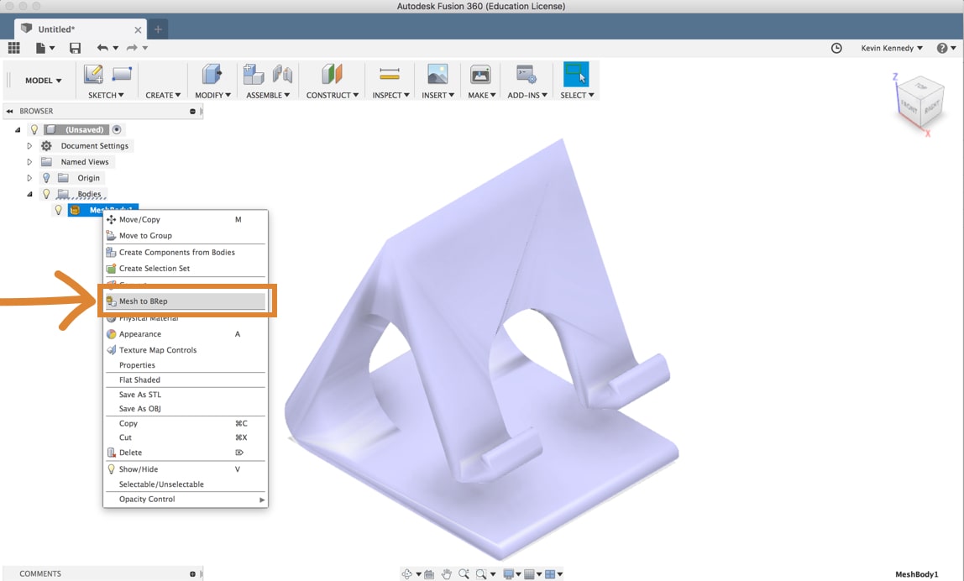Screen dimensions: 964x581
Task: Open the Help question mark icon
Action: tap(942, 48)
